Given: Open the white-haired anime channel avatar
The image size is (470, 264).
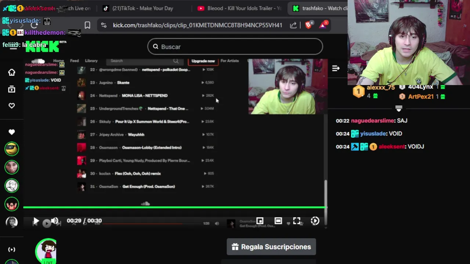Looking at the screenshot, I should tap(12, 186).
